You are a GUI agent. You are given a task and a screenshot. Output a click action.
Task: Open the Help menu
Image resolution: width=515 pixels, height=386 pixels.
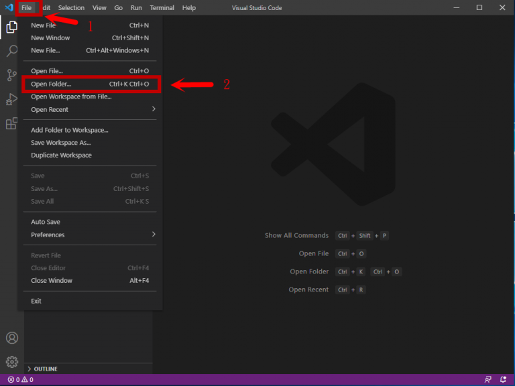[x=189, y=7]
